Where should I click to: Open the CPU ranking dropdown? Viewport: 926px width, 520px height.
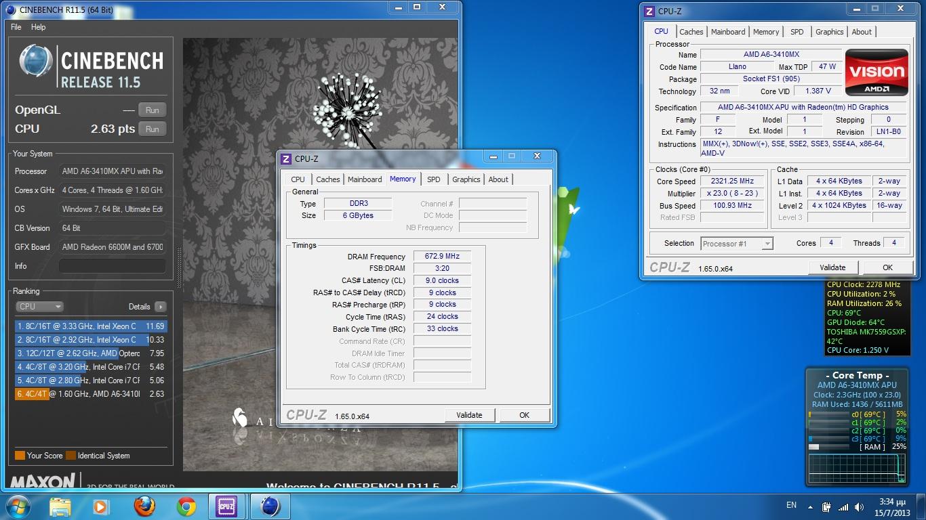39,307
